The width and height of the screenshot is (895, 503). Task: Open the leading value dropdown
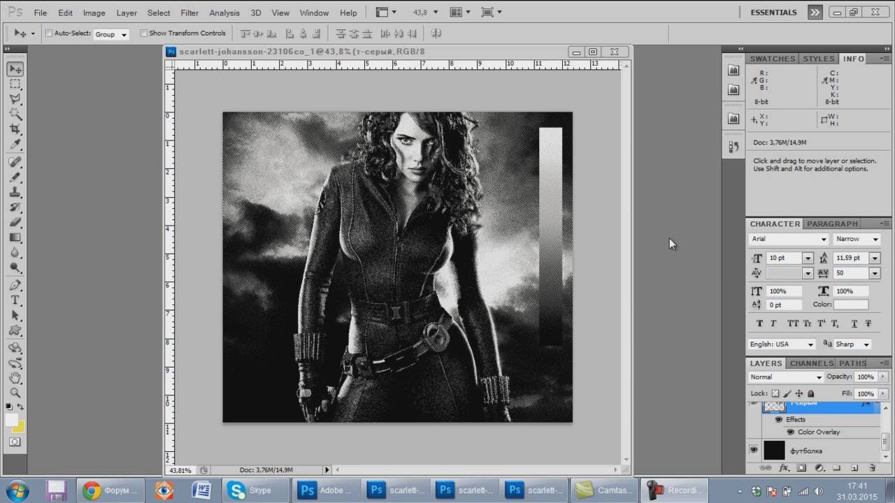[875, 258]
